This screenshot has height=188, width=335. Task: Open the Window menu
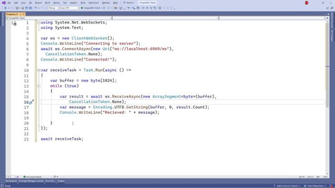click(x=106, y=3)
